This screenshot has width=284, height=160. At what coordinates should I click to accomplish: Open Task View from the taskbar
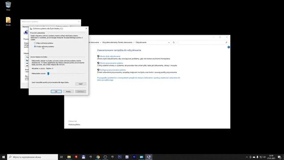[x=62, y=157]
